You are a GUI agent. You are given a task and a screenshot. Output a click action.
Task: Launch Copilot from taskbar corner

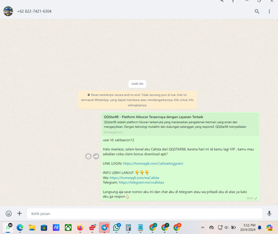point(270,227)
